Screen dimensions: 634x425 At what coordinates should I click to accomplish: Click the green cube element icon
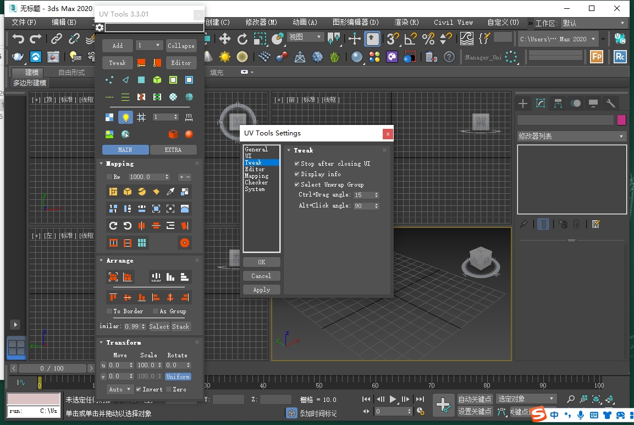point(157,80)
